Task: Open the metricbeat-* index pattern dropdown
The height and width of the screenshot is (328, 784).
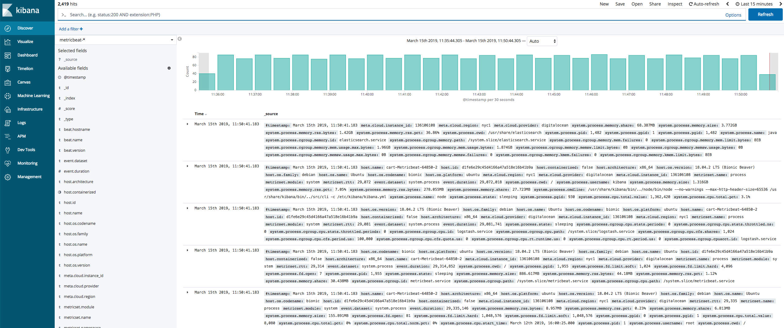Action: (116, 40)
